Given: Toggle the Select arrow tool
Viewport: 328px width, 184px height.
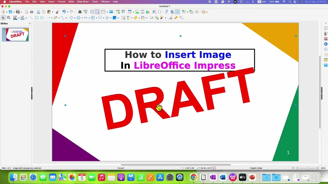Looking at the screenshot, I should [3, 18].
